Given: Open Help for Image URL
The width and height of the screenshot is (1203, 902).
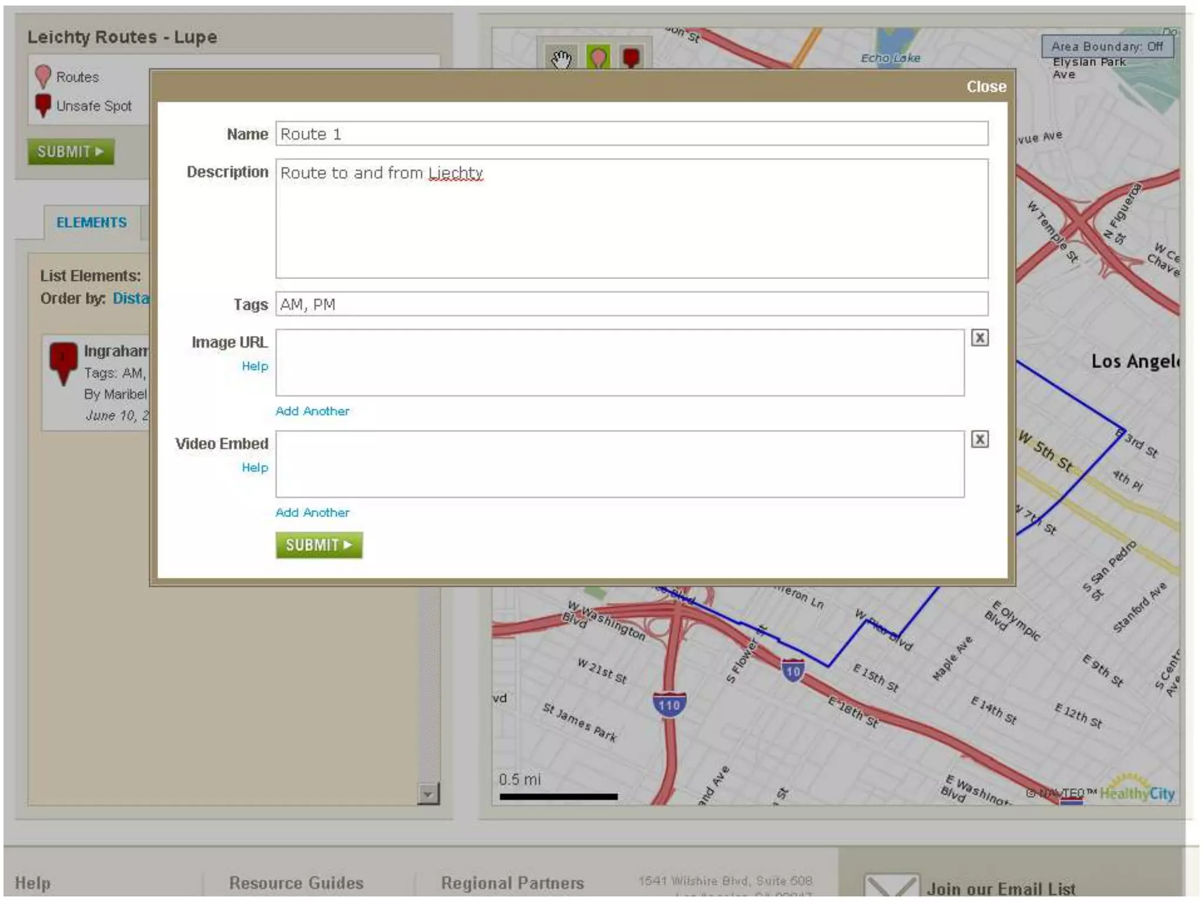Looking at the screenshot, I should [255, 366].
